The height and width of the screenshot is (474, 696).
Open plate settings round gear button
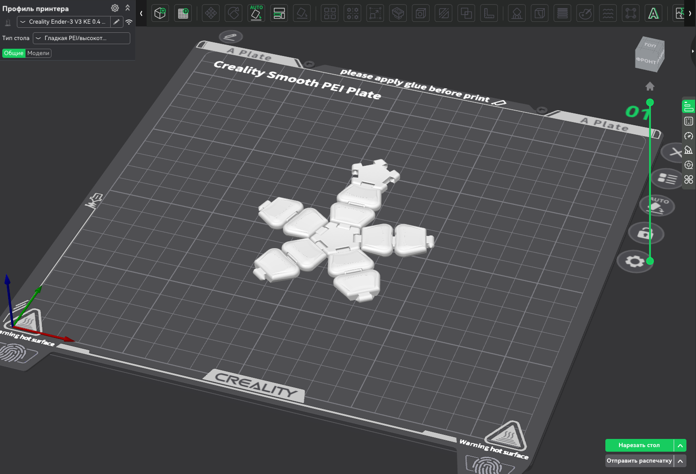pos(635,261)
